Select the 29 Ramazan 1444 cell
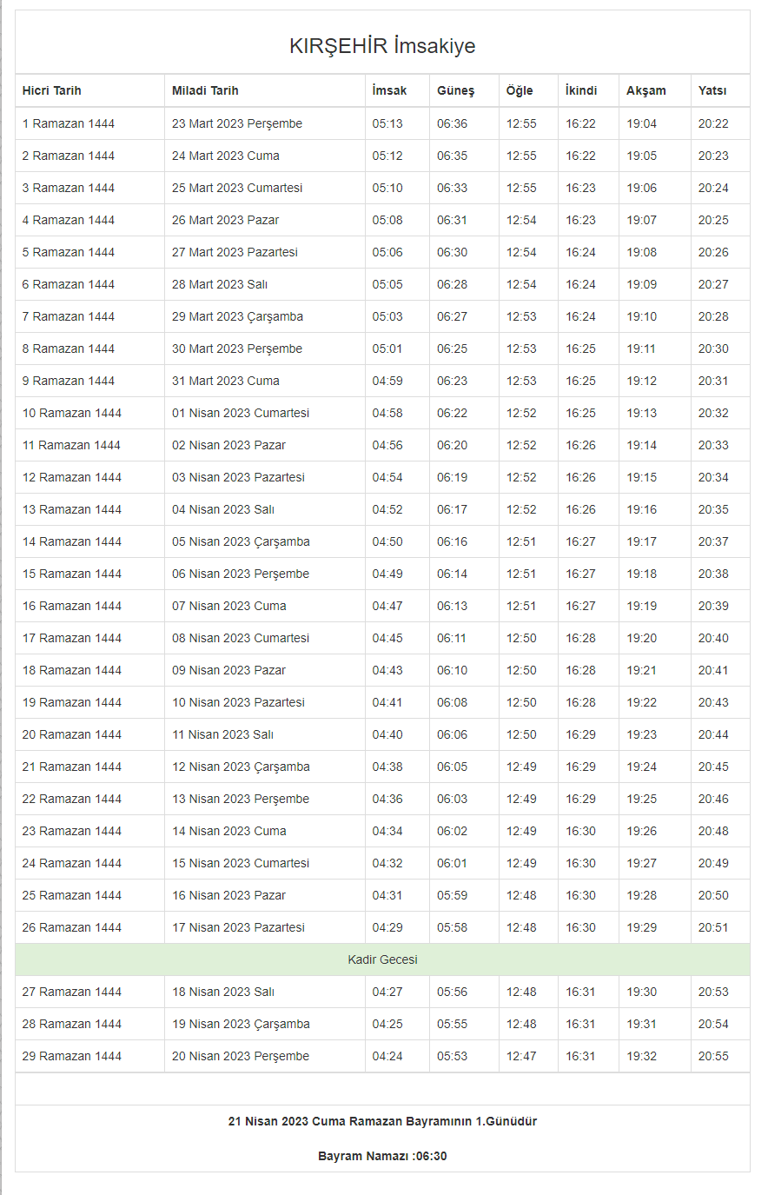768x1195 pixels. pos(72,1056)
